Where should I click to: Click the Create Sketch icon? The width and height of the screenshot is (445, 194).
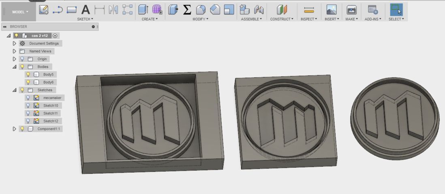coord(44,10)
